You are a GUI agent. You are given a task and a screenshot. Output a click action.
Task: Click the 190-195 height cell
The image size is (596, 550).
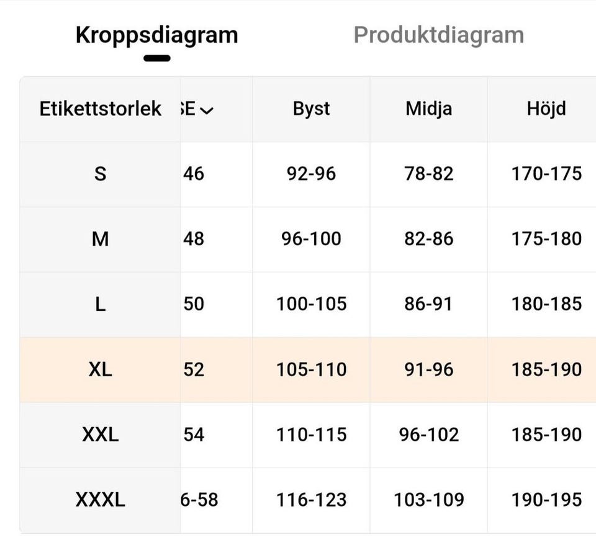click(546, 500)
